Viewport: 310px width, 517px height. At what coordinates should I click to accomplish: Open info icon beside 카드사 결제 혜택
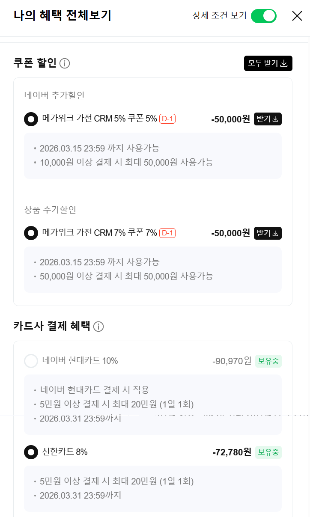(98, 327)
